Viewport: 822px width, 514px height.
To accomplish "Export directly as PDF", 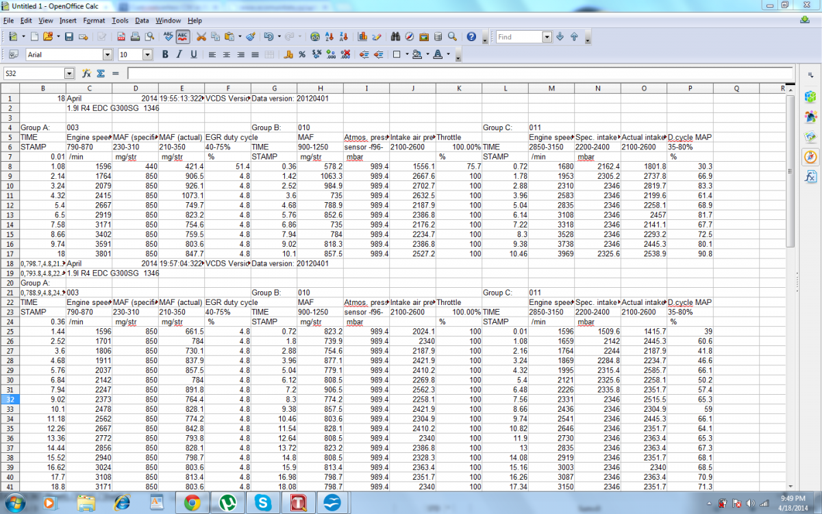I will [121, 36].
